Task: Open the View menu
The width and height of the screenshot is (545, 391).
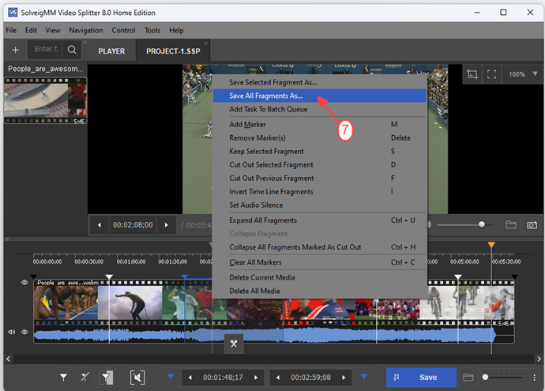Action: click(x=53, y=30)
